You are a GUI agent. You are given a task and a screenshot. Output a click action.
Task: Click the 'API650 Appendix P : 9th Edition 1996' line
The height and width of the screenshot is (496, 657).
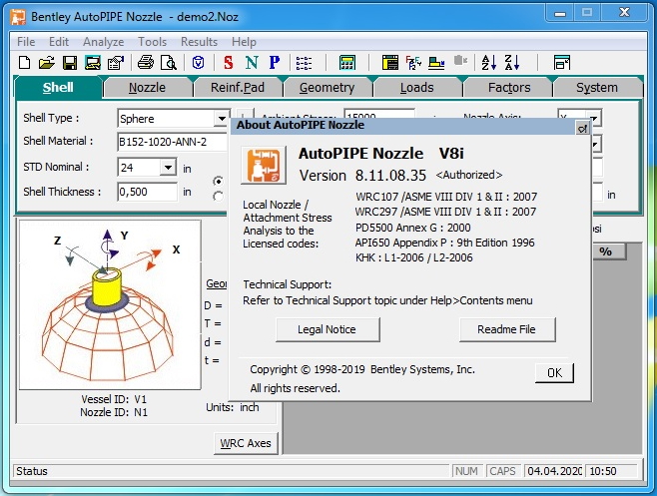(444, 243)
